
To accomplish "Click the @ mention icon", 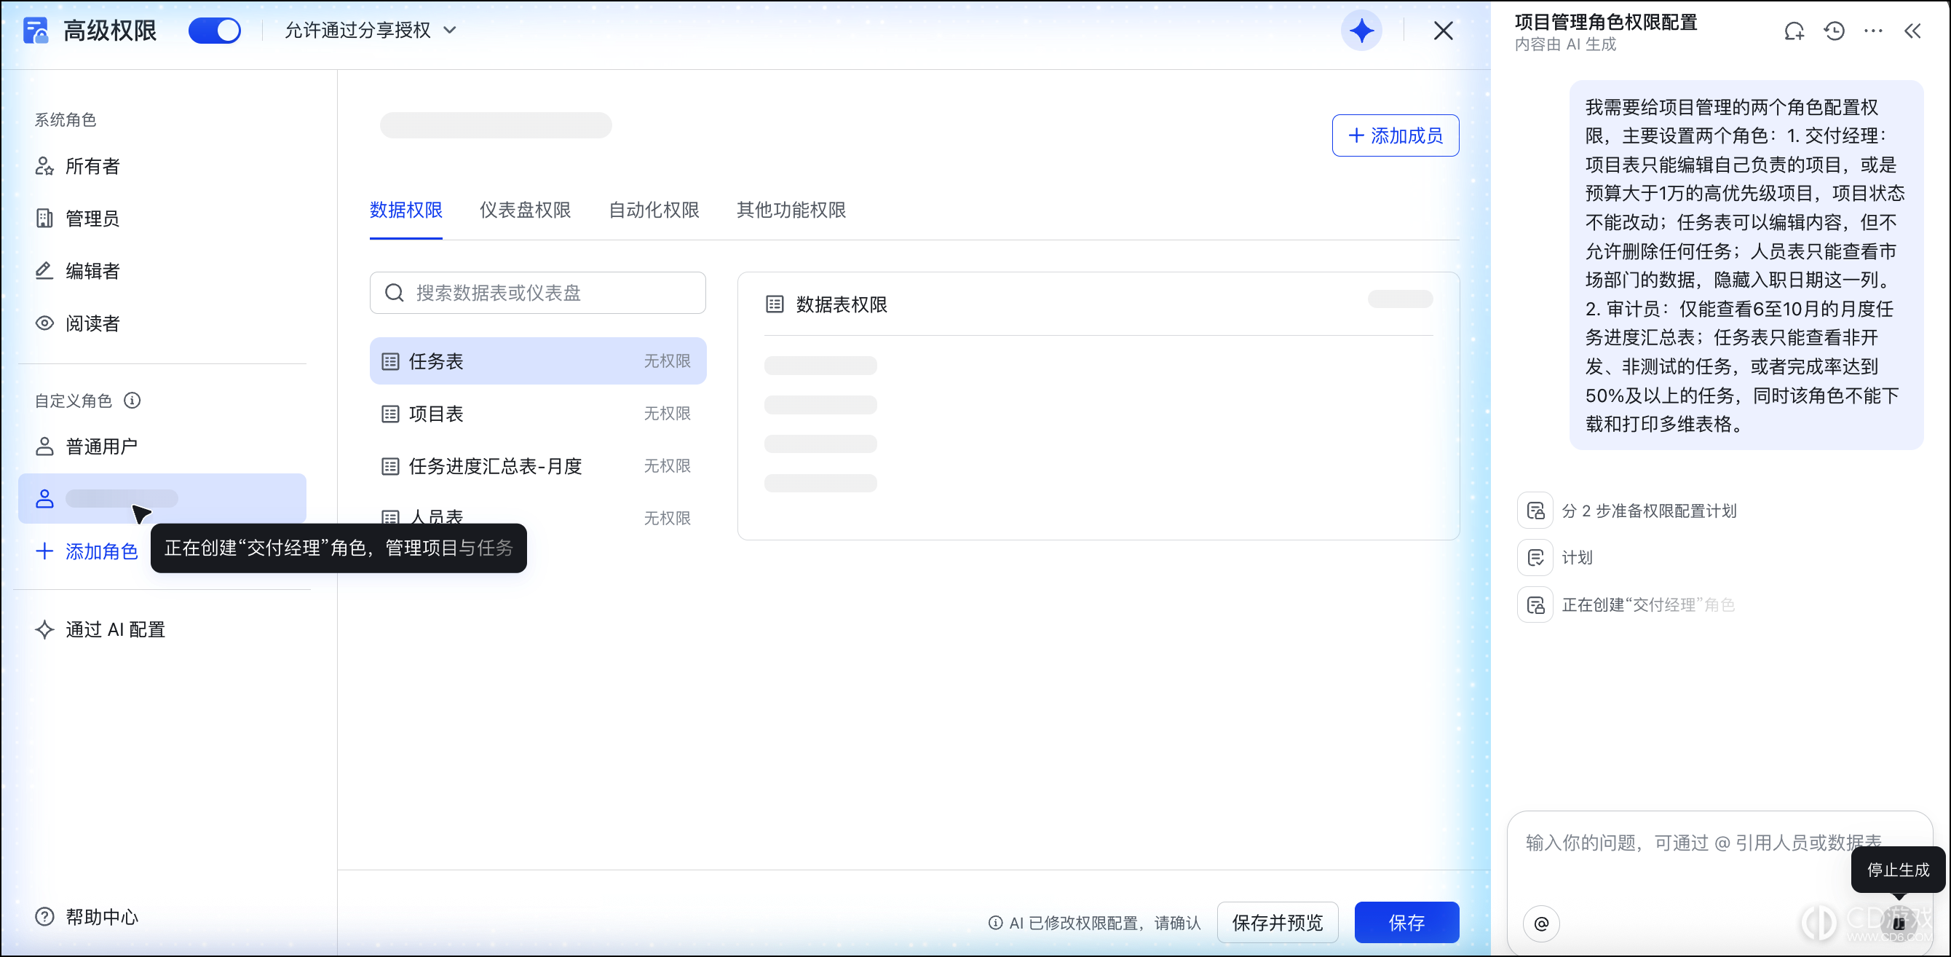I will pyautogui.click(x=1541, y=923).
